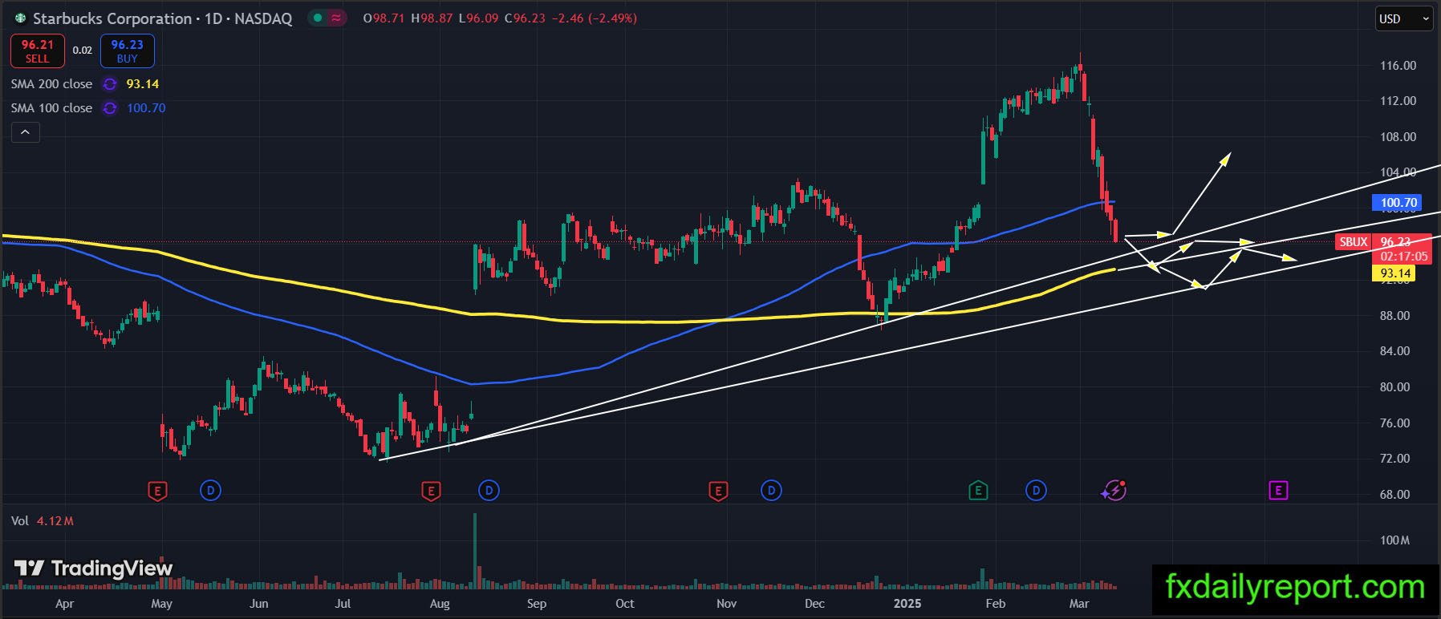Click the Jul label on the time axis
Viewport: 1441px width, 619px height.
click(343, 604)
